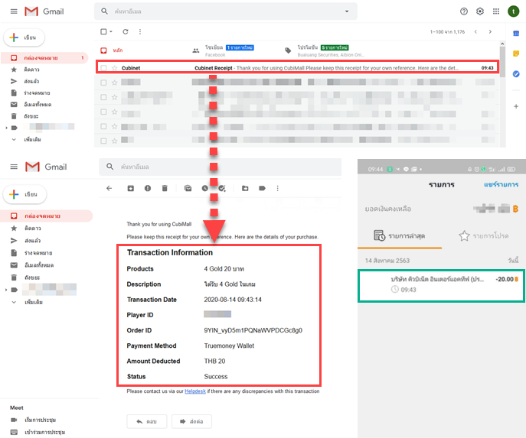Open the select-all dropdown arrow

pos(111,31)
